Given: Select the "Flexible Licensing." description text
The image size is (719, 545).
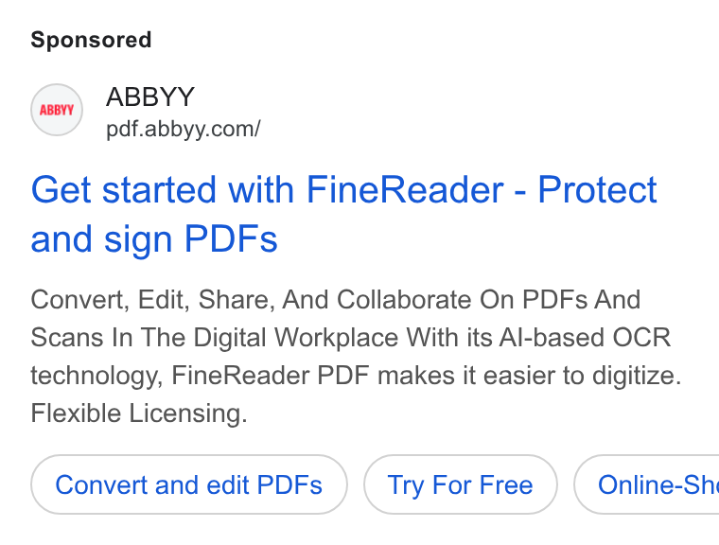Looking at the screenshot, I should 139,413.
